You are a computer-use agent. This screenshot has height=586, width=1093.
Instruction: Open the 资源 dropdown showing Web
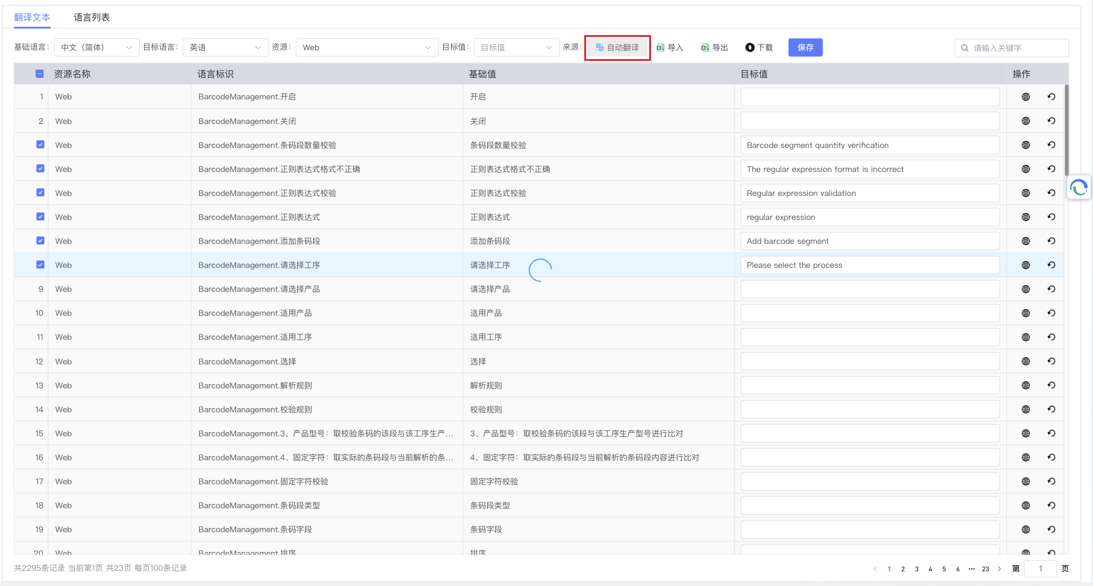366,47
